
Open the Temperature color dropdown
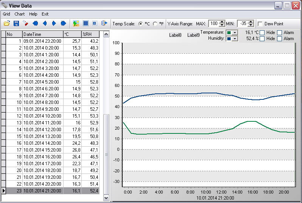235,33
